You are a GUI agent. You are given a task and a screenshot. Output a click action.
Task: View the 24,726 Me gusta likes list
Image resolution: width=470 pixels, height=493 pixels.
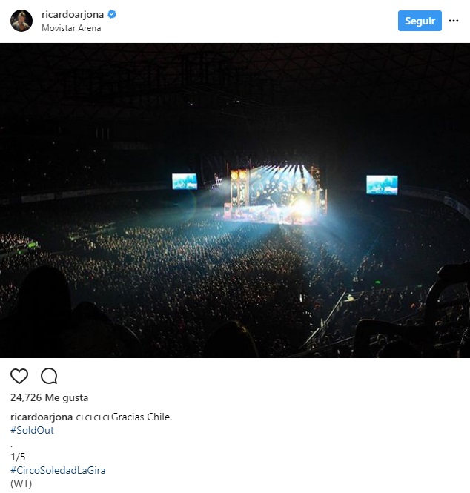coord(49,398)
